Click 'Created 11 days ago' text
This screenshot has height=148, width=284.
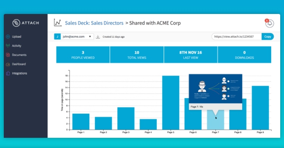[114, 37]
